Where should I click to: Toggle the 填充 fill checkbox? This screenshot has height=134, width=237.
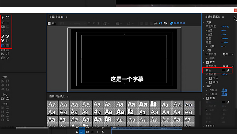pyautogui.click(x=208, y=62)
